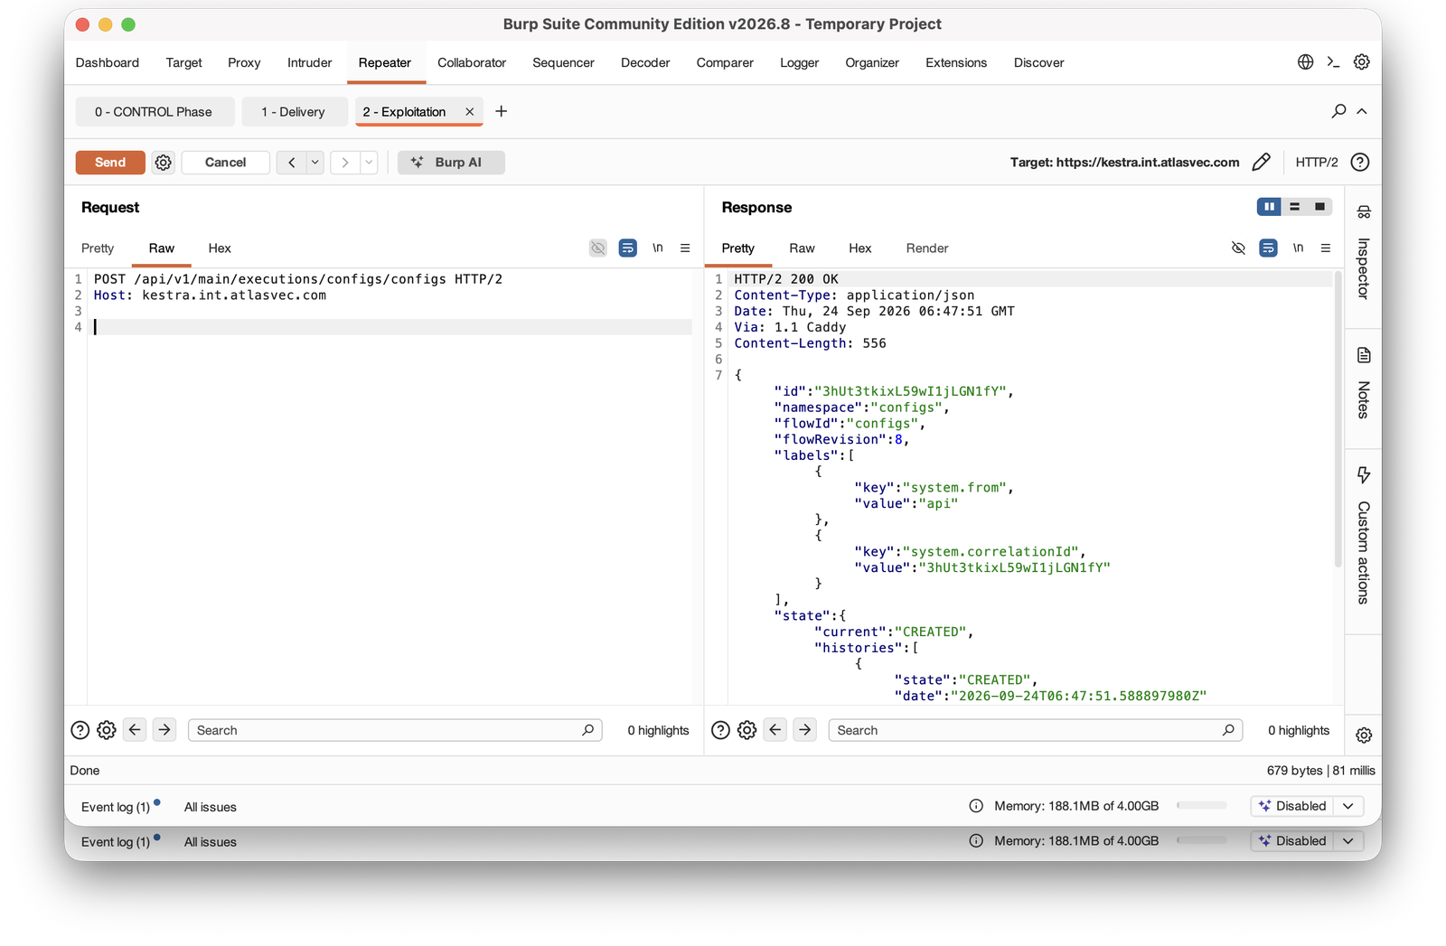Edit target with the pencil icon

coord(1261,163)
